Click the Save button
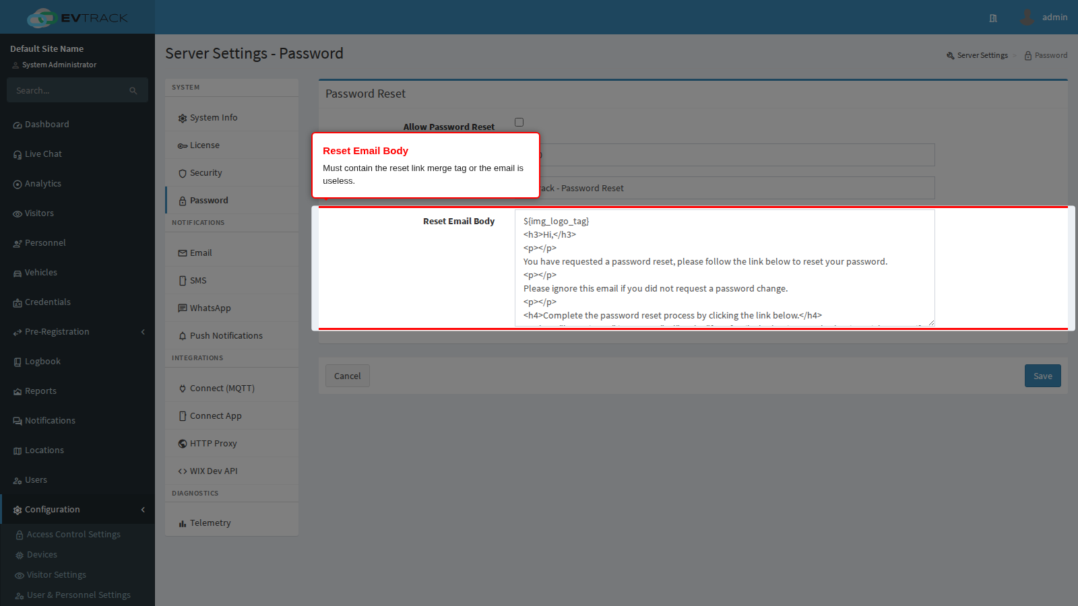The image size is (1078, 606). [1042, 376]
